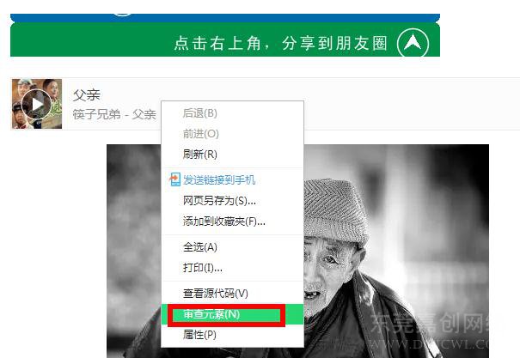This screenshot has width=520, height=358.
Task: Click the up-arrow circle icon in green banner
Action: pos(413,44)
